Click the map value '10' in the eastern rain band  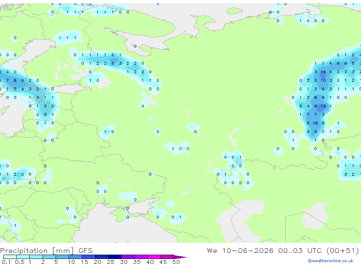coord(323,80)
